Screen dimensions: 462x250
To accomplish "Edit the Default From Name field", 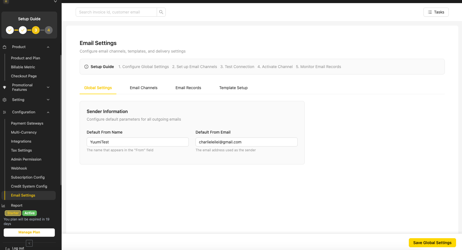I will pos(138,142).
